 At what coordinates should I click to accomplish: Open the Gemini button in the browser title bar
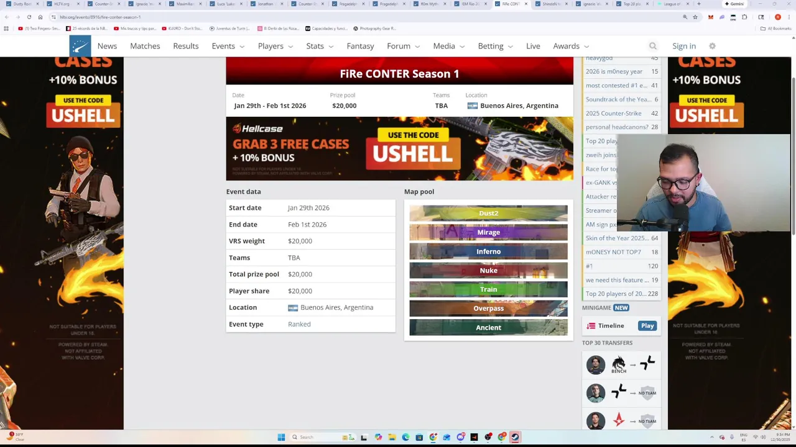pyautogui.click(x=734, y=4)
